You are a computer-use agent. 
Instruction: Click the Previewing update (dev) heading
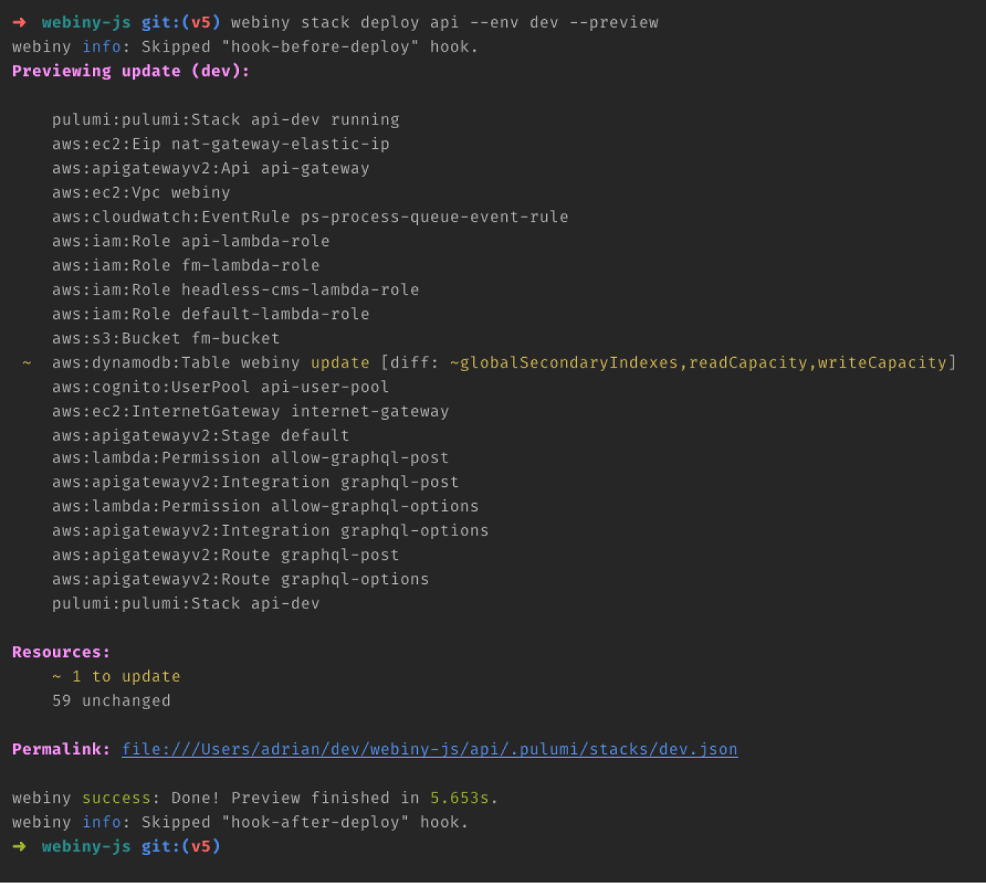tap(130, 71)
